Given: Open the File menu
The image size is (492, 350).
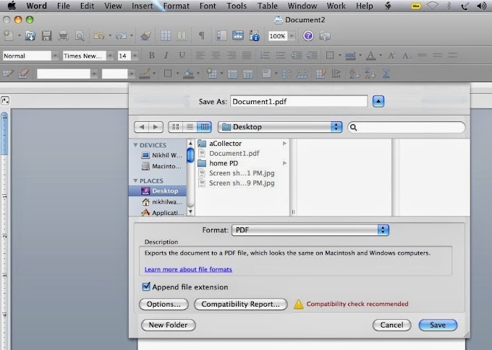Looking at the screenshot, I should pos(64,6).
